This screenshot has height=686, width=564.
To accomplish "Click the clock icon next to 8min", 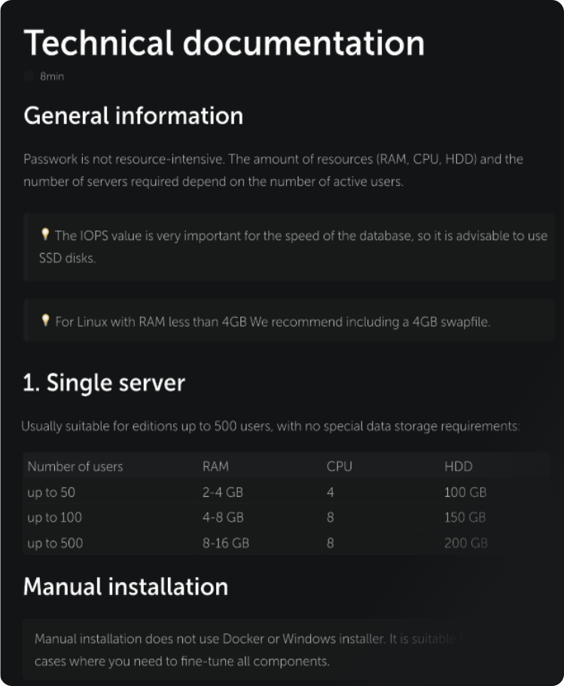I will coord(29,76).
